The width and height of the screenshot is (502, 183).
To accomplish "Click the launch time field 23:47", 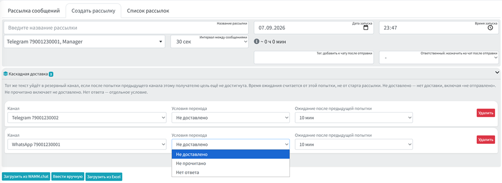I will [x=439, y=28].
